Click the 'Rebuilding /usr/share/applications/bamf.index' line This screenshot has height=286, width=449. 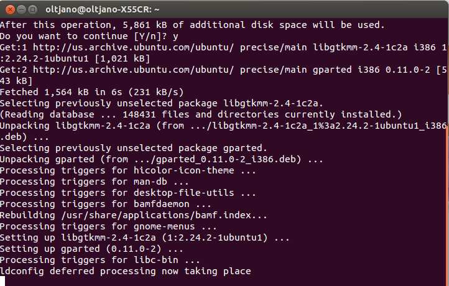[x=134, y=215]
